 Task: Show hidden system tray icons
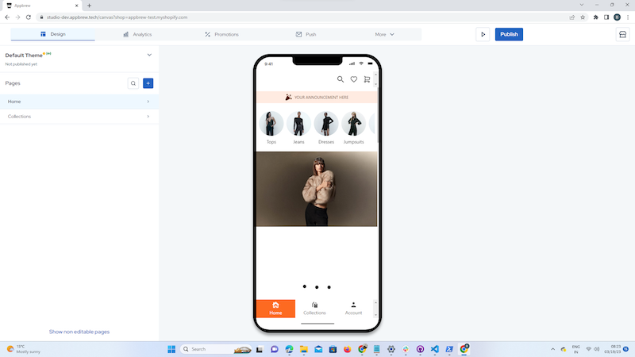pyautogui.click(x=552, y=349)
